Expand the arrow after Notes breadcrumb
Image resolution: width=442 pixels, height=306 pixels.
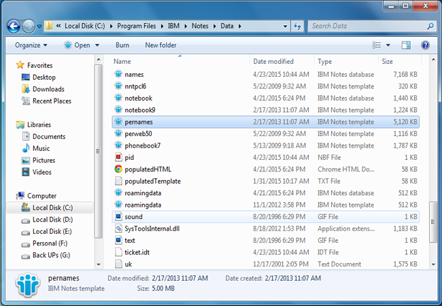(214, 27)
